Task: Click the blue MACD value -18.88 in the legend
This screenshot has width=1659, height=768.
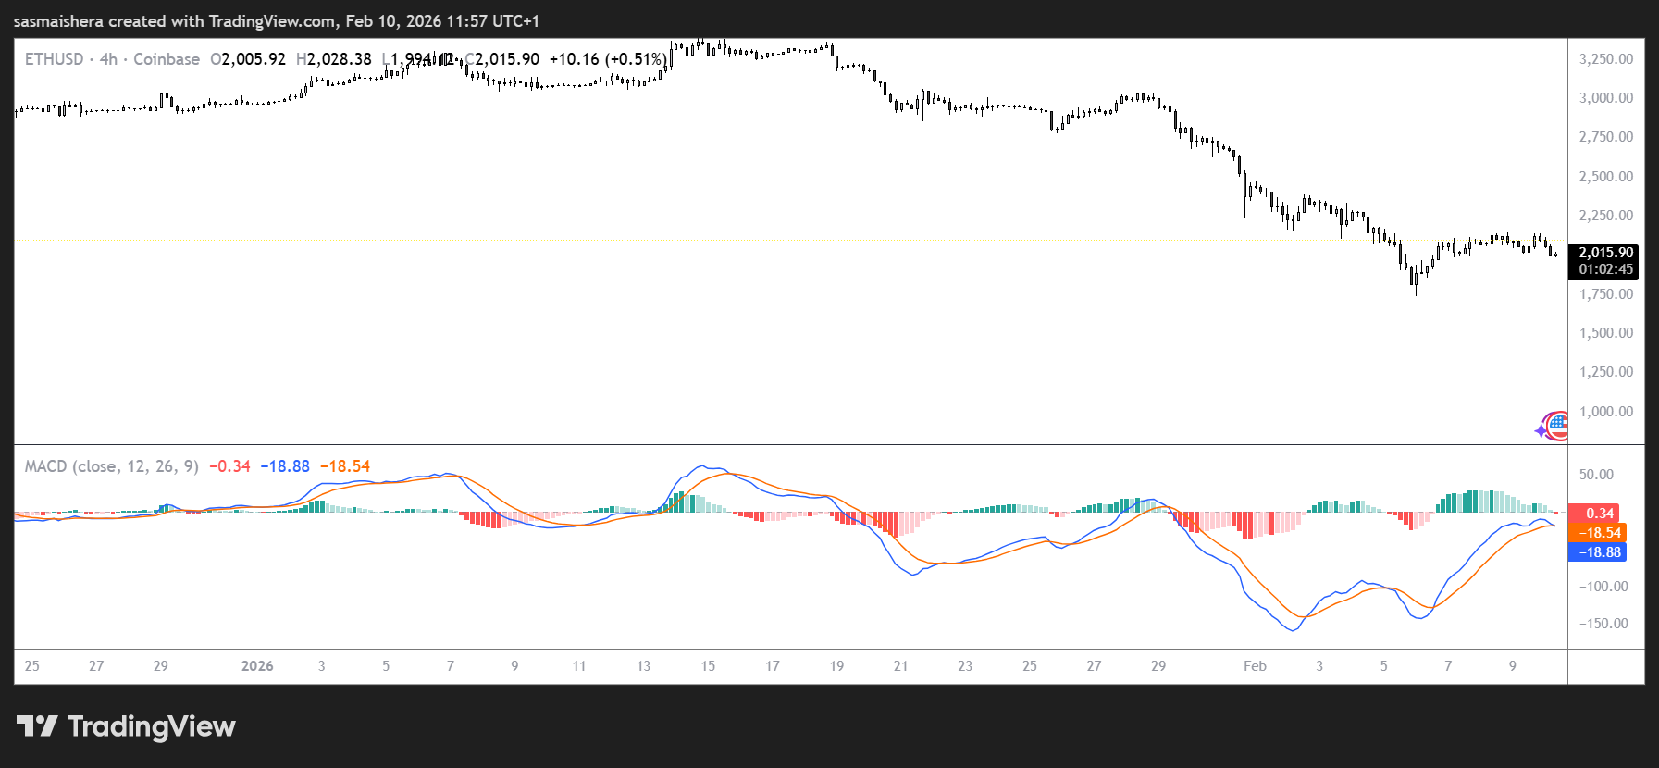Action: pos(285,466)
